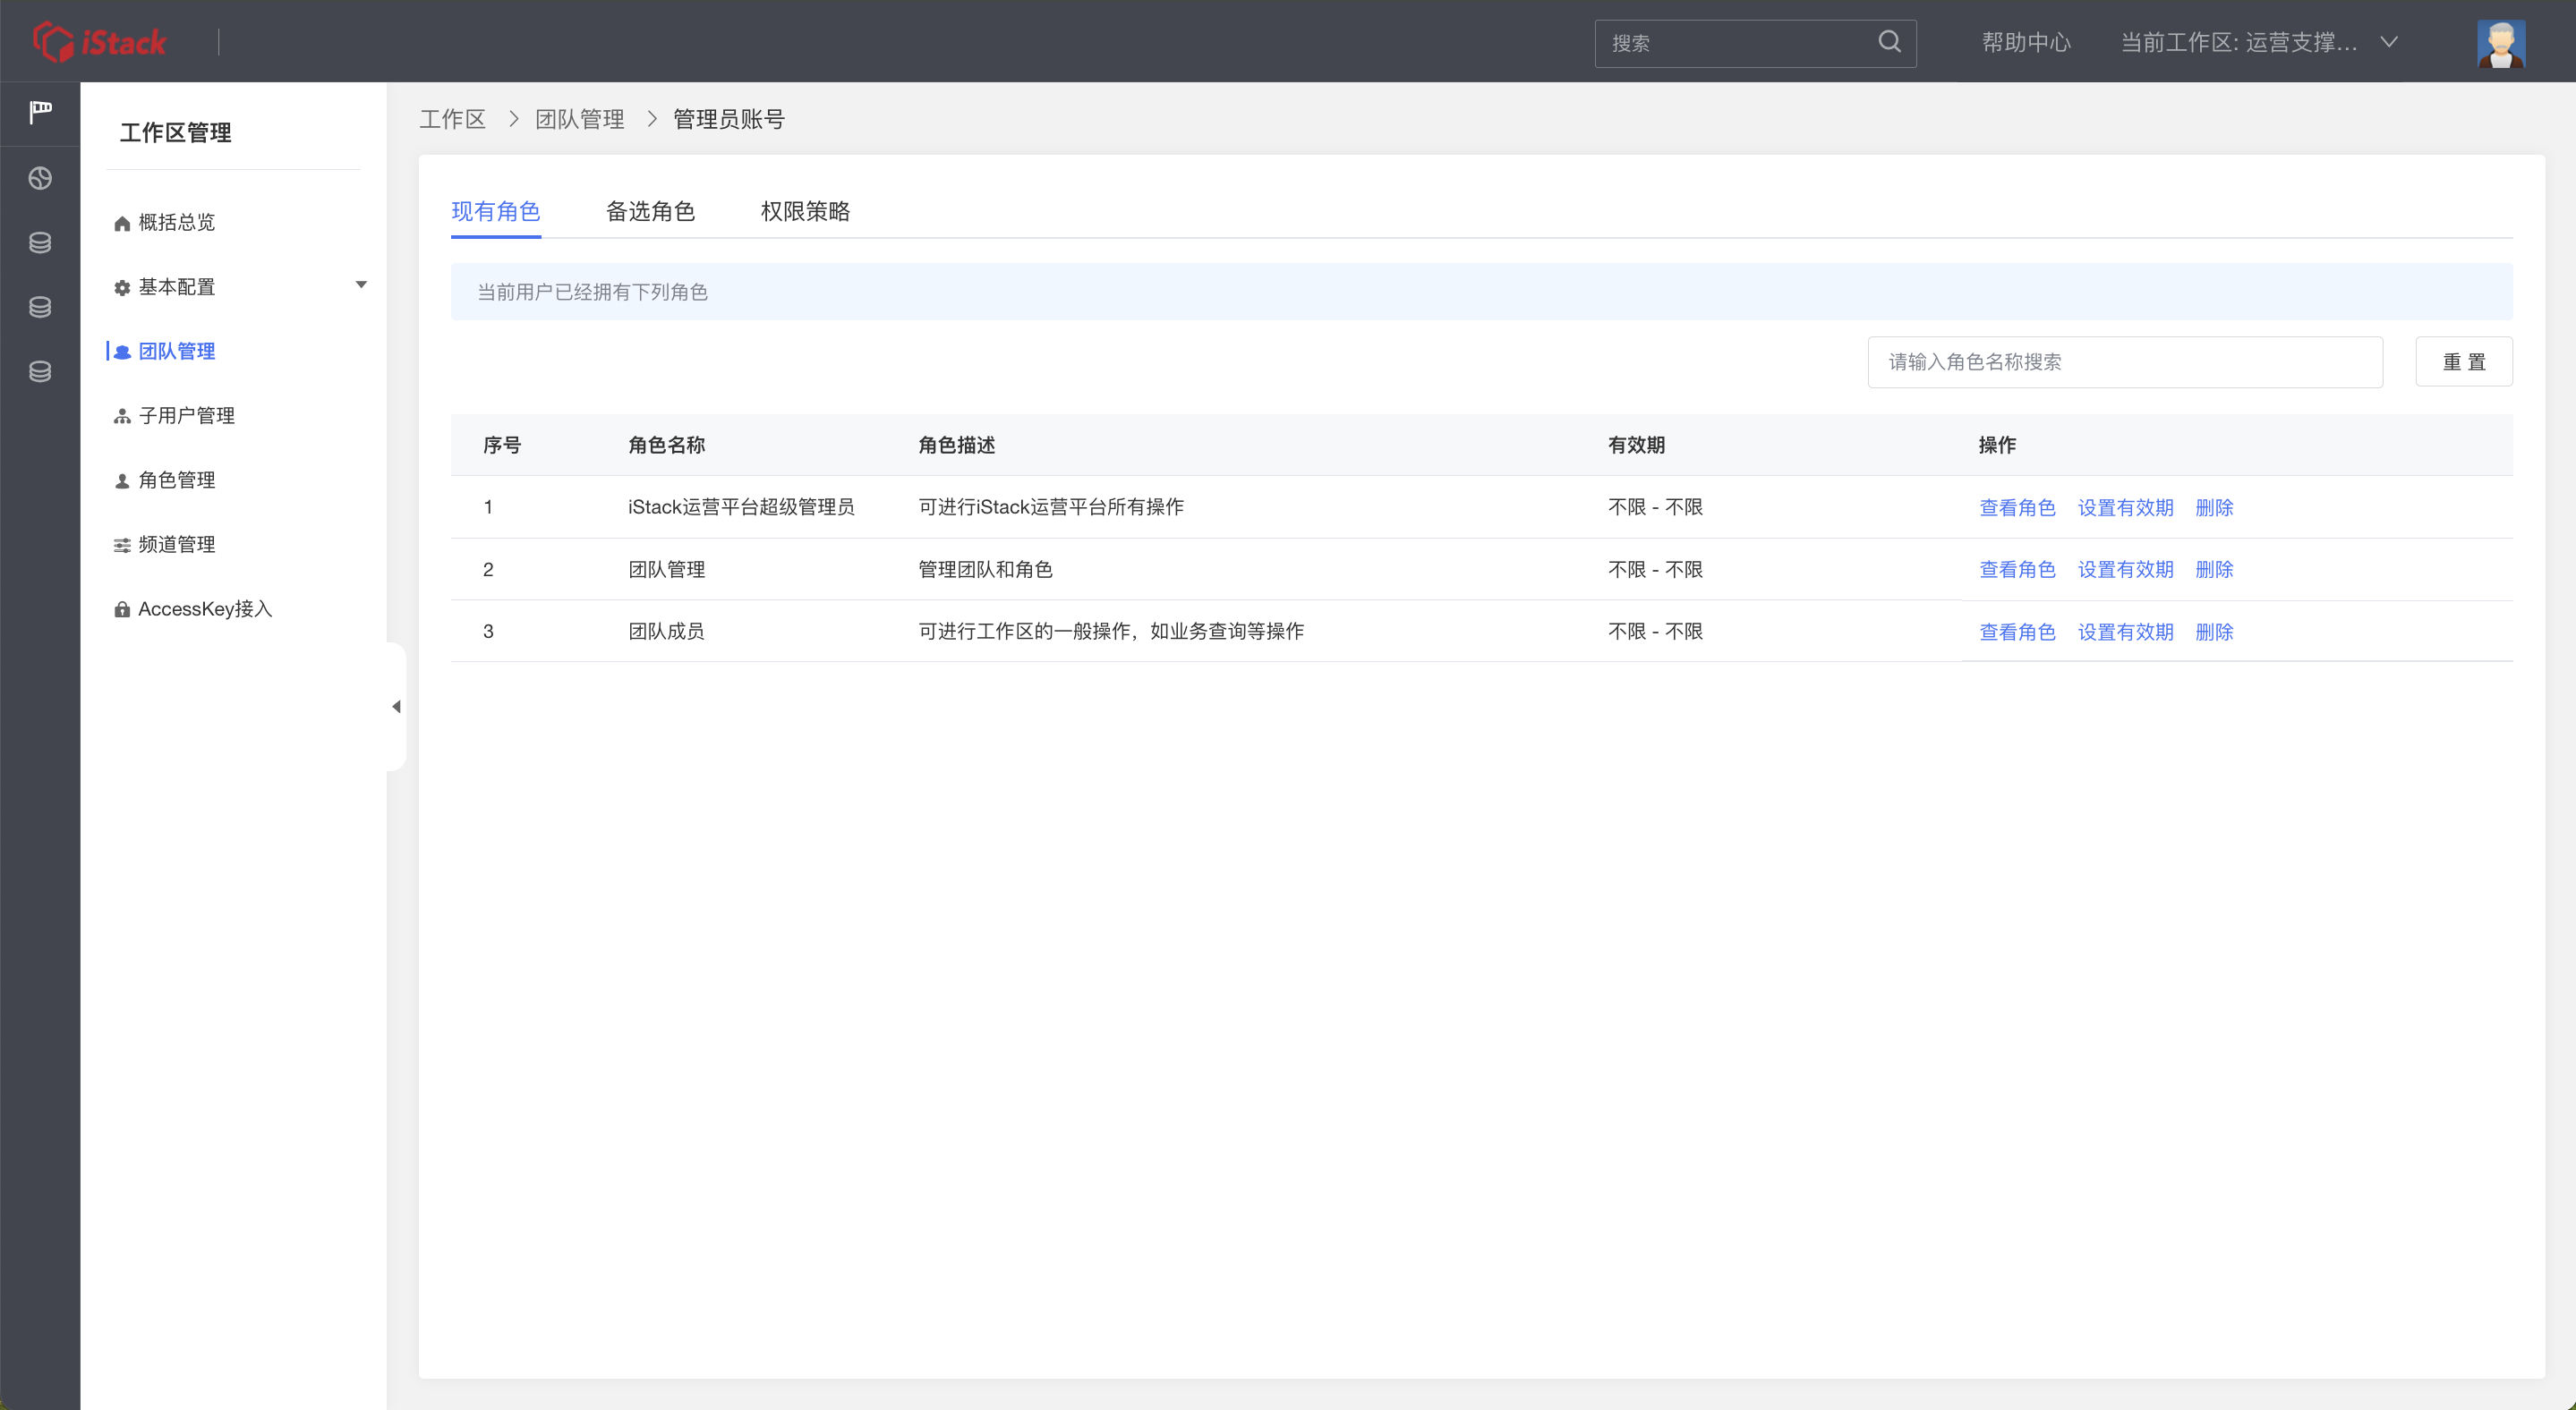Click the 序号 column header
The height and width of the screenshot is (1410, 2576).
pos(502,445)
